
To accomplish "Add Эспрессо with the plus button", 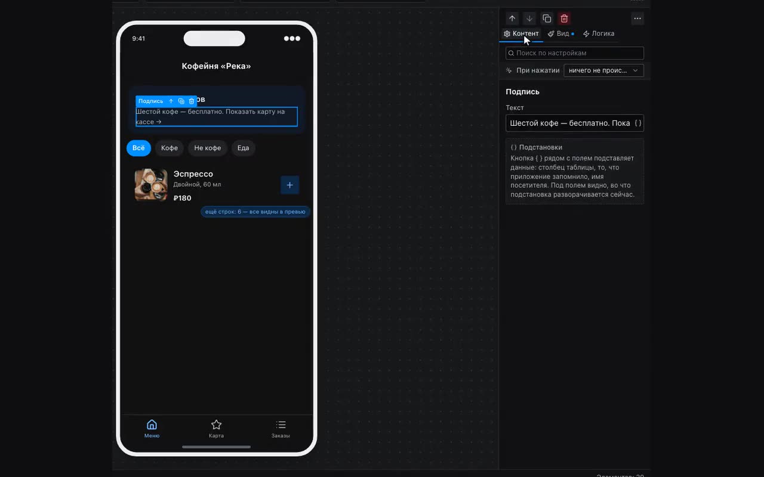I will coord(289,185).
